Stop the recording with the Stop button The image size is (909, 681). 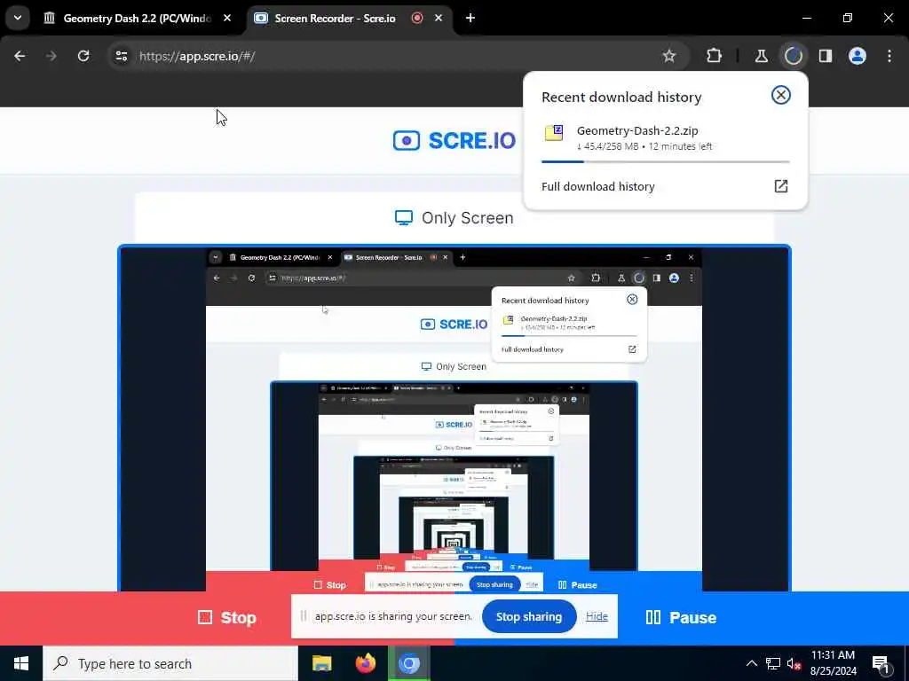(227, 617)
